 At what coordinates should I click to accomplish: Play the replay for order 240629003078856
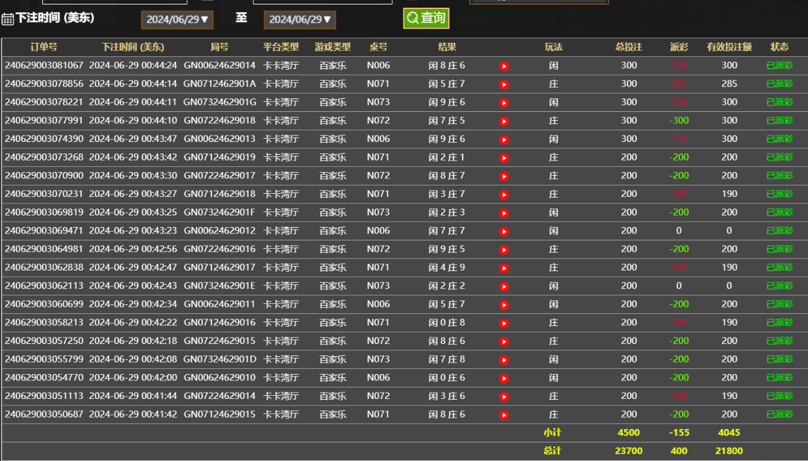coord(504,84)
